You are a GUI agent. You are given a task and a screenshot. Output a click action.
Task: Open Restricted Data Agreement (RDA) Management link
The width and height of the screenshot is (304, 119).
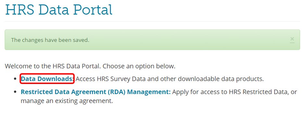(95, 92)
